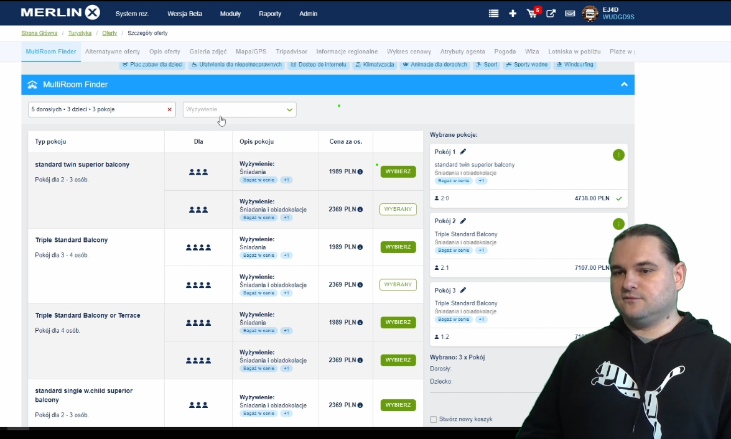Enable the 'Stwórz nowy koszyk' checkbox
This screenshot has height=439, width=731.
pyautogui.click(x=434, y=420)
